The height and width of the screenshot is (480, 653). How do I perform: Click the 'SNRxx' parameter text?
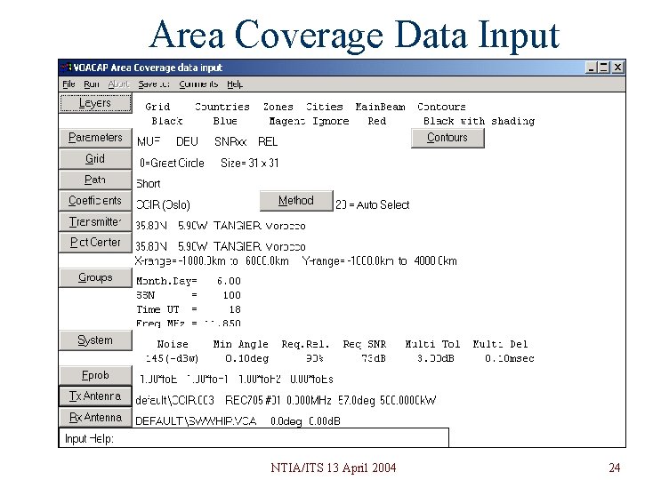coord(230,142)
